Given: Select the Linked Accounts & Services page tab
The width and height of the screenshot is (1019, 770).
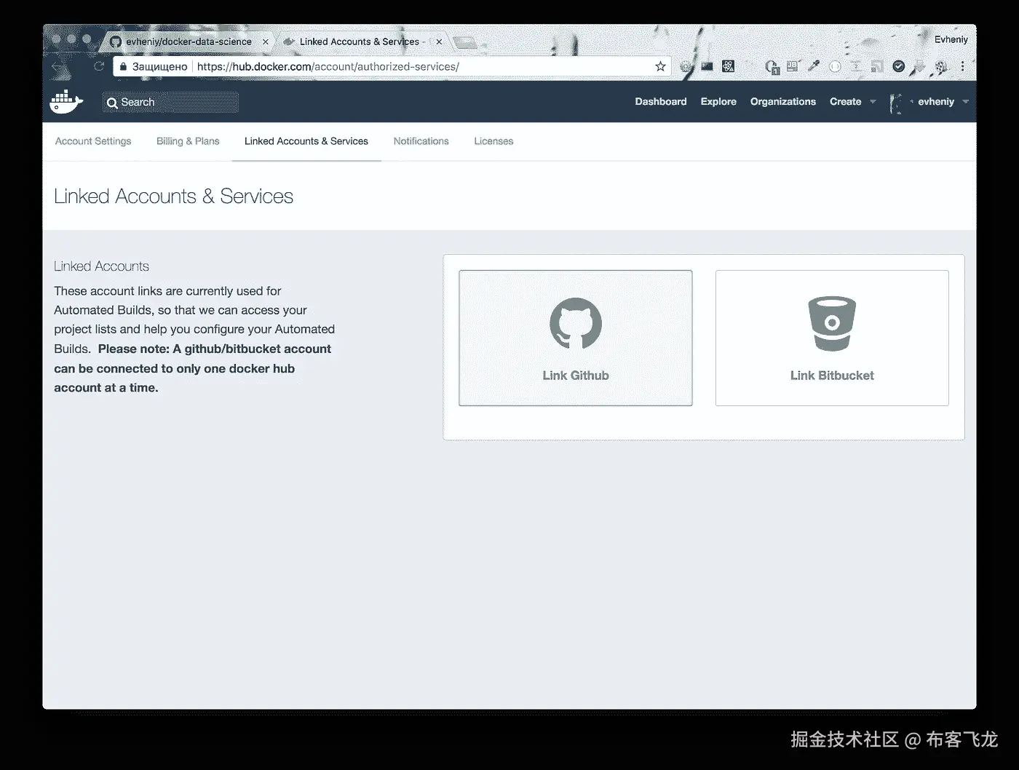Looking at the screenshot, I should [306, 141].
